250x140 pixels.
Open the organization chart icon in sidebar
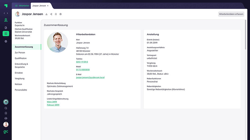6,20
